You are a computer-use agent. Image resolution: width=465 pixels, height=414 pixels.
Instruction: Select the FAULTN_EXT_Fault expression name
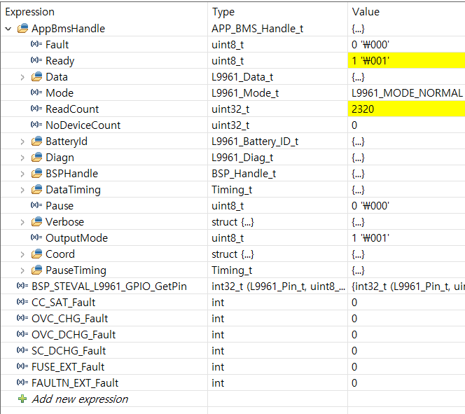point(75,383)
